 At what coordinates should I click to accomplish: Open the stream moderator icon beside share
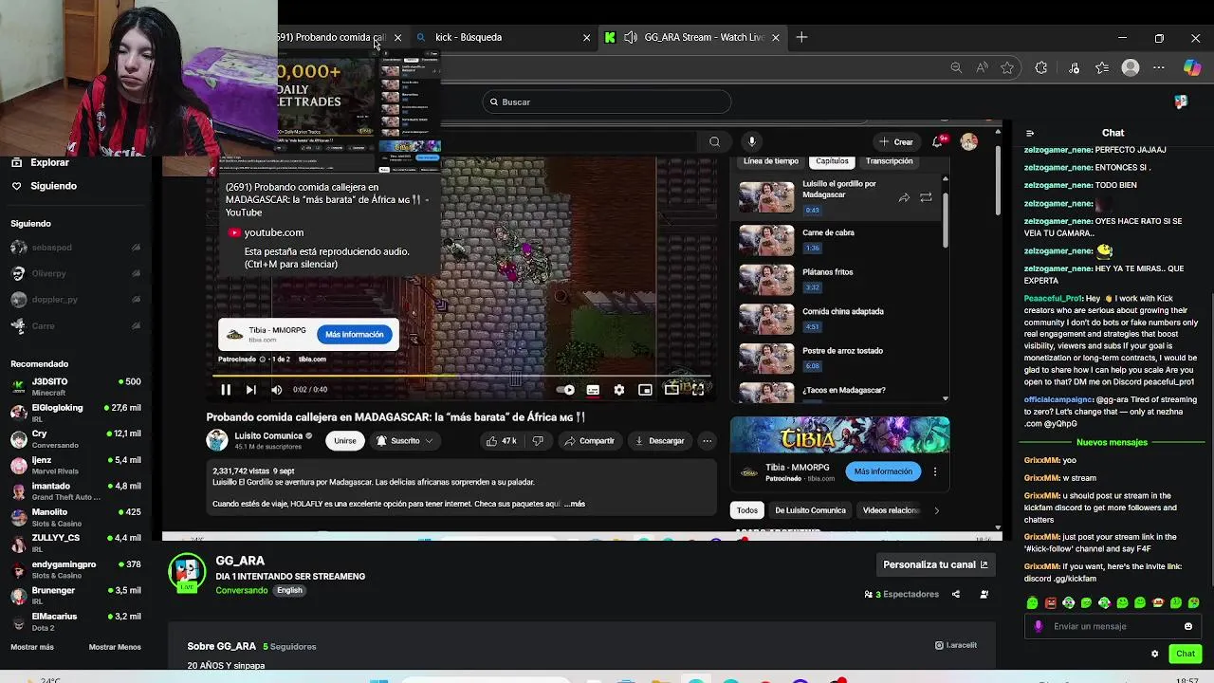(x=984, y=595)
